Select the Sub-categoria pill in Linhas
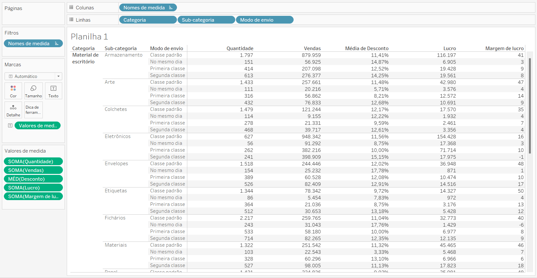This screenshot has width=537, height=278. coord(206,20)
